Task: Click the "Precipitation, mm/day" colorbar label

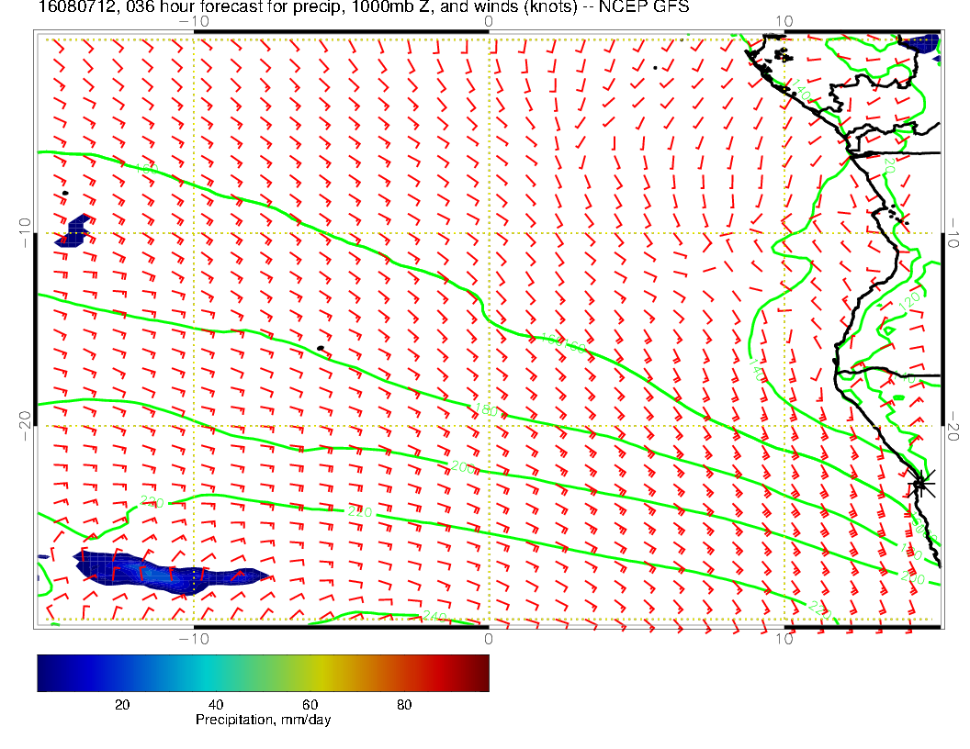Action: (263, 721)
